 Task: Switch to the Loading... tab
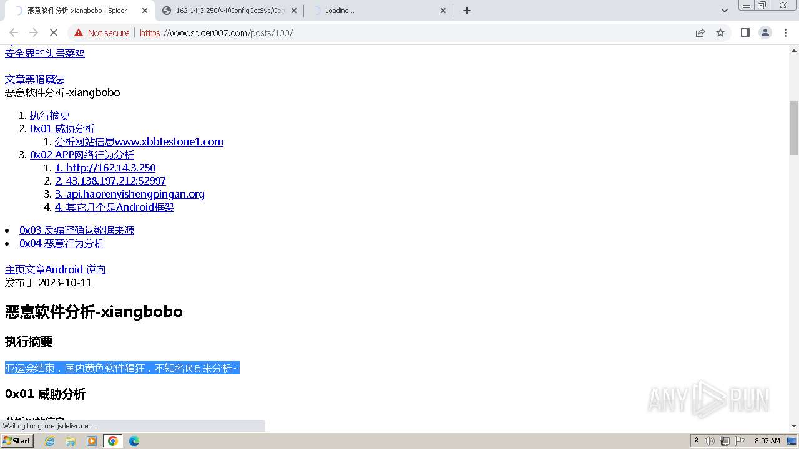pos(378,11)
